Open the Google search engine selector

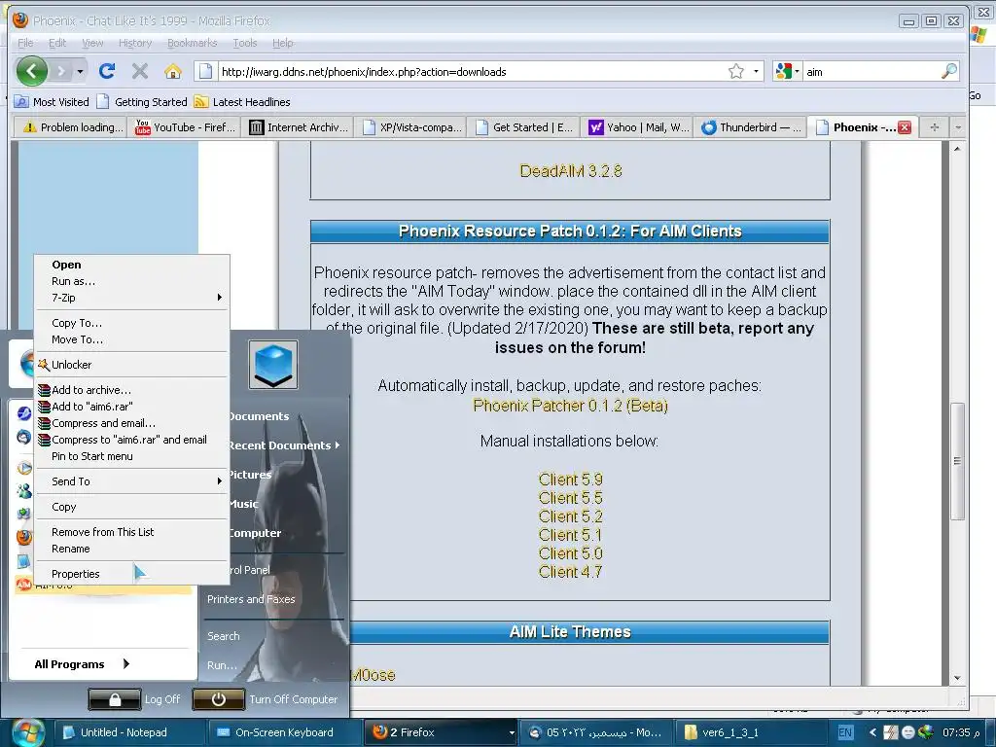coord(787,71)
